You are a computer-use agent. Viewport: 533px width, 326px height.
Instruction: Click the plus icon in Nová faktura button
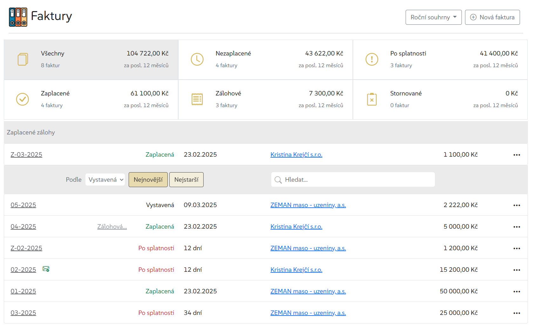[473, 17]
